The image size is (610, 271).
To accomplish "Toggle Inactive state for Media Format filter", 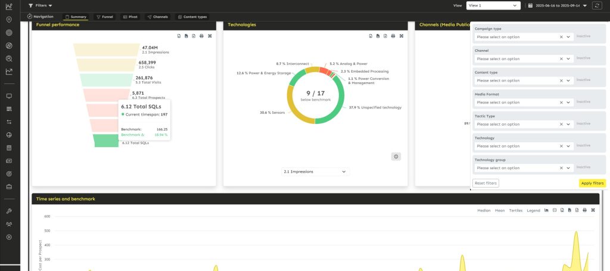I will point(583,101).
